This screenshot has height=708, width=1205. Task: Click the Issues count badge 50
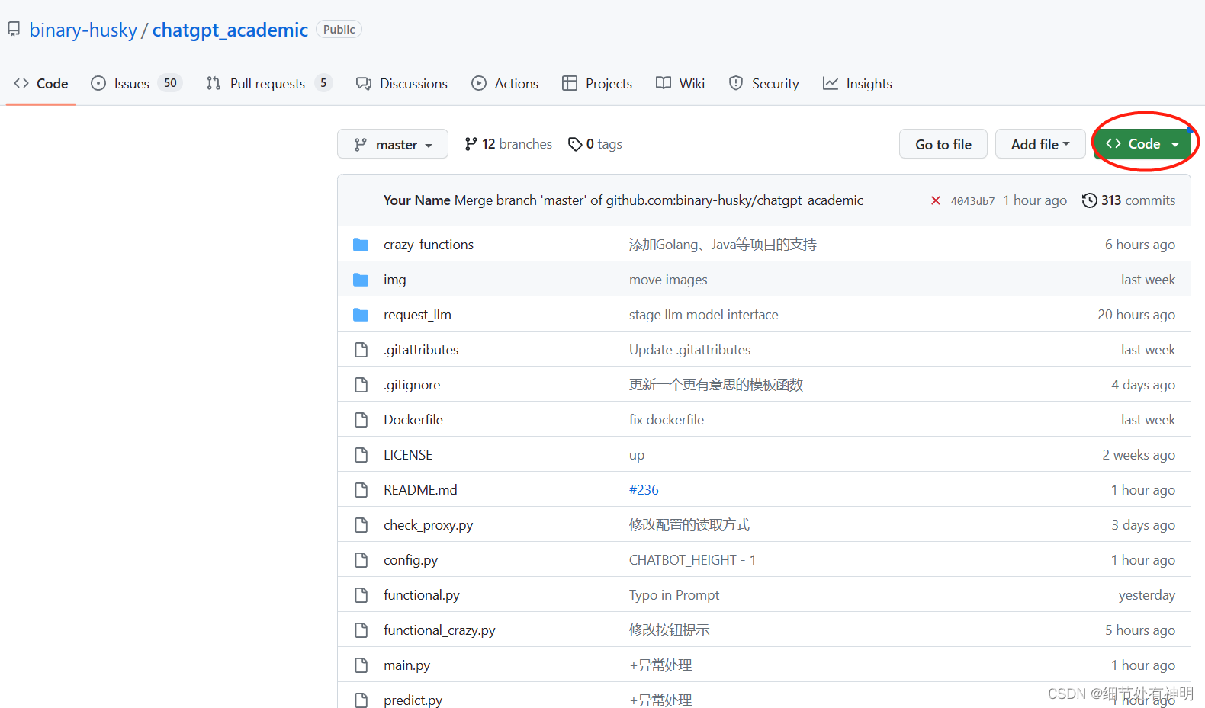click(170, 83)
